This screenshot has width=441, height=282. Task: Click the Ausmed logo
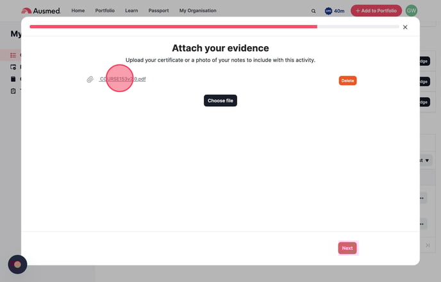[40, 11]
